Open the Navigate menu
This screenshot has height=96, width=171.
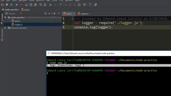pos(23,1)
